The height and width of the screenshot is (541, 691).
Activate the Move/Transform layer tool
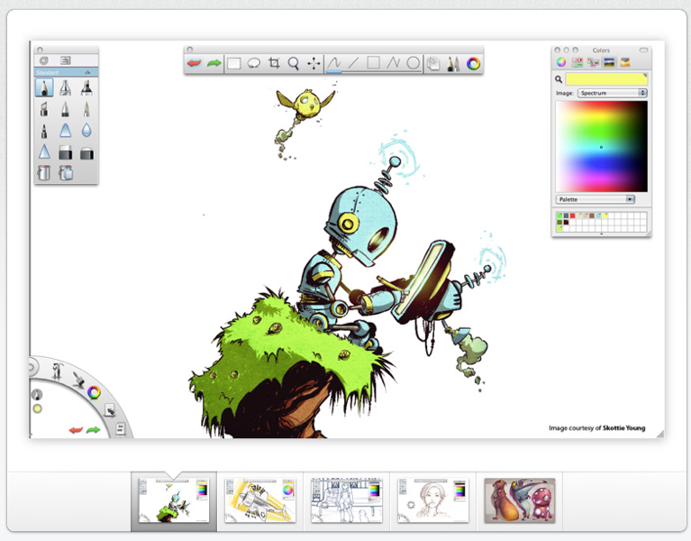[314, 63]
